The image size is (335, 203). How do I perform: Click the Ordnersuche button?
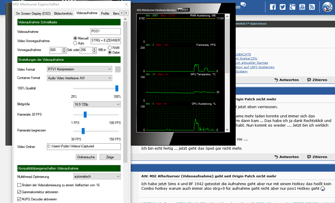click(x=86, y=157)
